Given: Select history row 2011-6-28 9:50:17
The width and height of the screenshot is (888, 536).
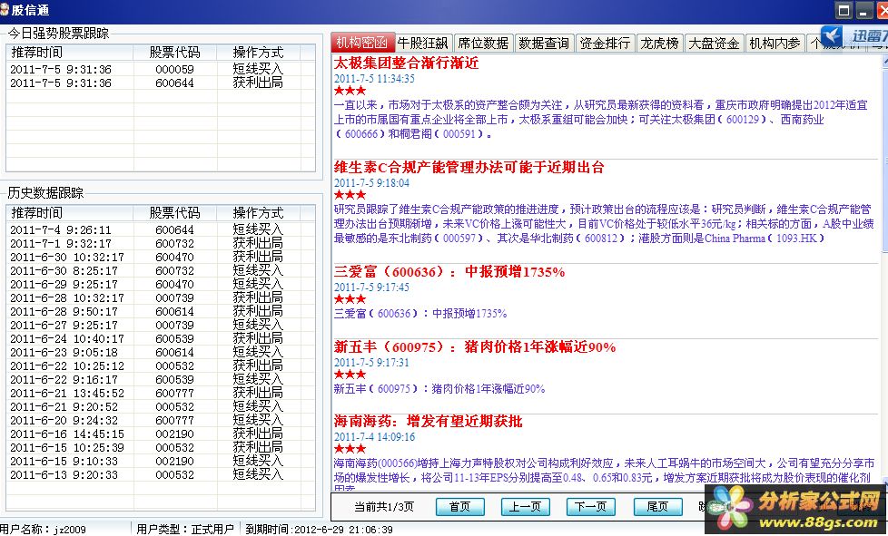Looking at the screenshot, I should tap(161, 312).
